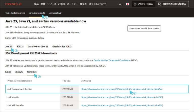Click the search magnifier icon

pyautogui.click(x=120, y=4)
